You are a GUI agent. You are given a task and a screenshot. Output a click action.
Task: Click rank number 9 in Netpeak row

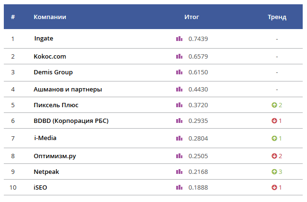tap(13, 172)
